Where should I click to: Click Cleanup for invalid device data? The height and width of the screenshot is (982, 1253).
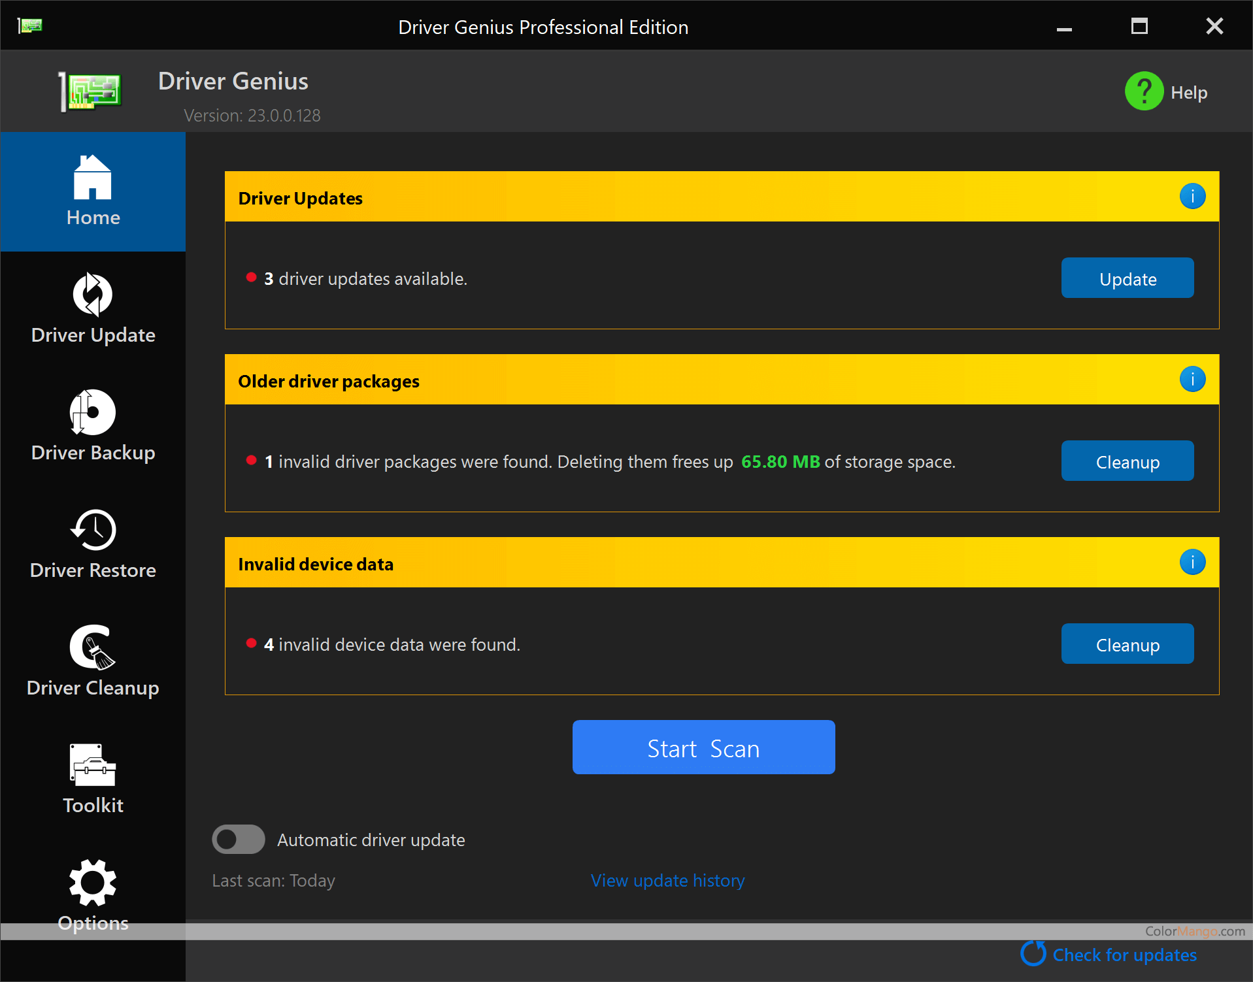point(1128,644)
